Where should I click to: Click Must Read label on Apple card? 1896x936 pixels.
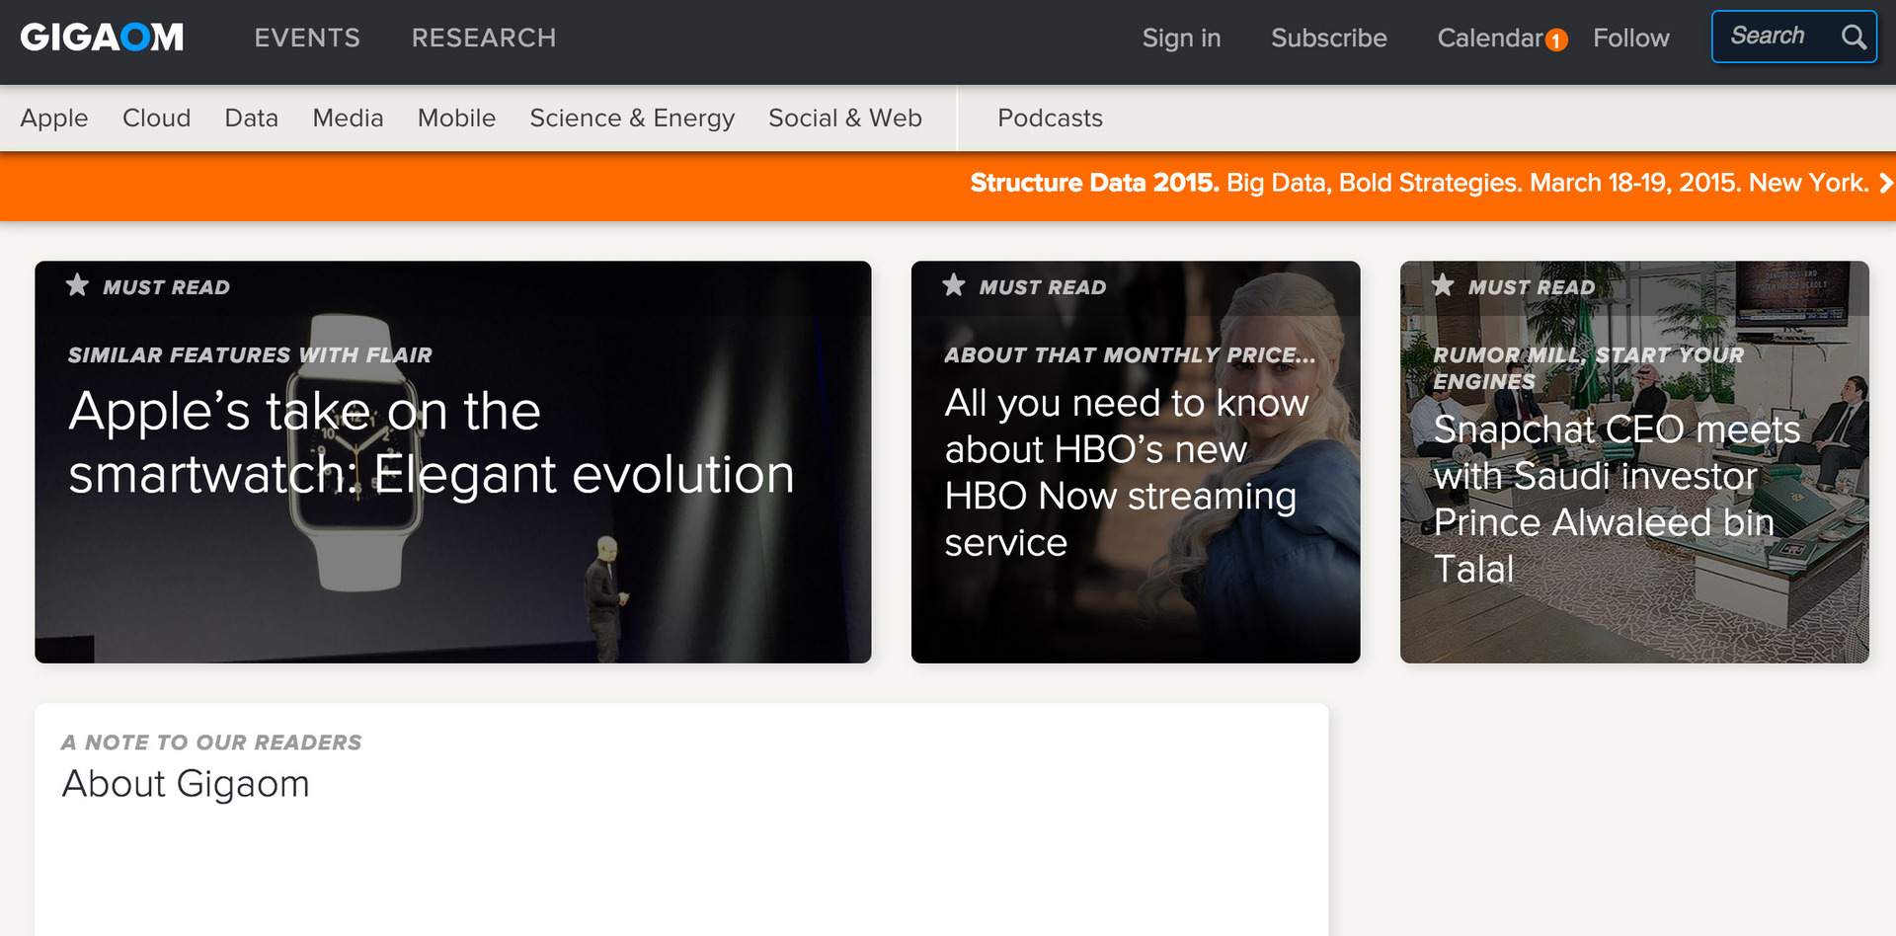click(166, 287)
